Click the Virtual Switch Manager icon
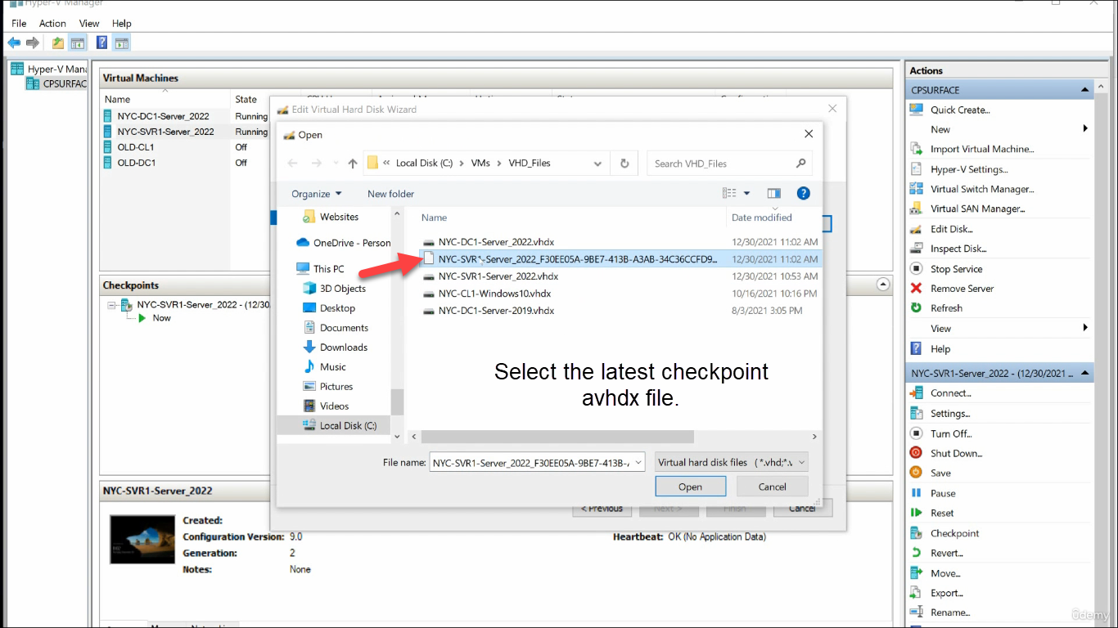 point(916,189)
